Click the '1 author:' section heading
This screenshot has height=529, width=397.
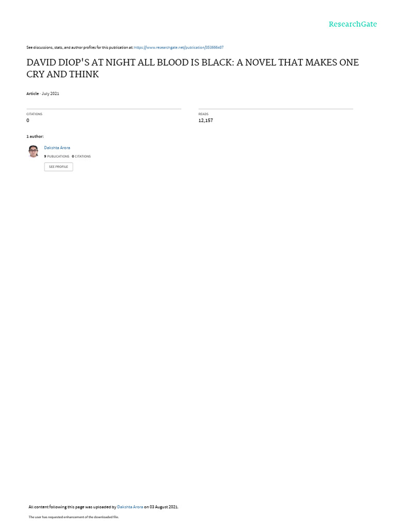tap(35, 136)
